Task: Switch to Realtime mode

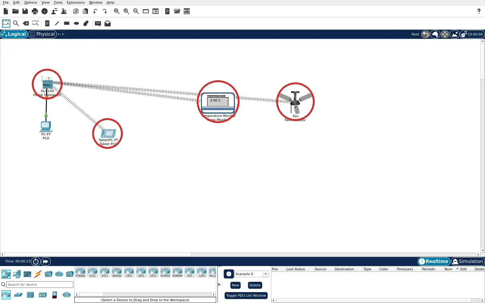Action: point(434,261)
